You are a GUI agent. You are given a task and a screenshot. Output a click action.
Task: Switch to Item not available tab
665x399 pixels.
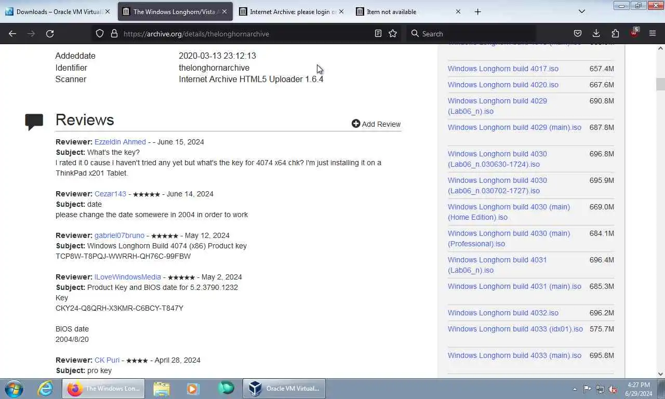click(x=408, y=11)
